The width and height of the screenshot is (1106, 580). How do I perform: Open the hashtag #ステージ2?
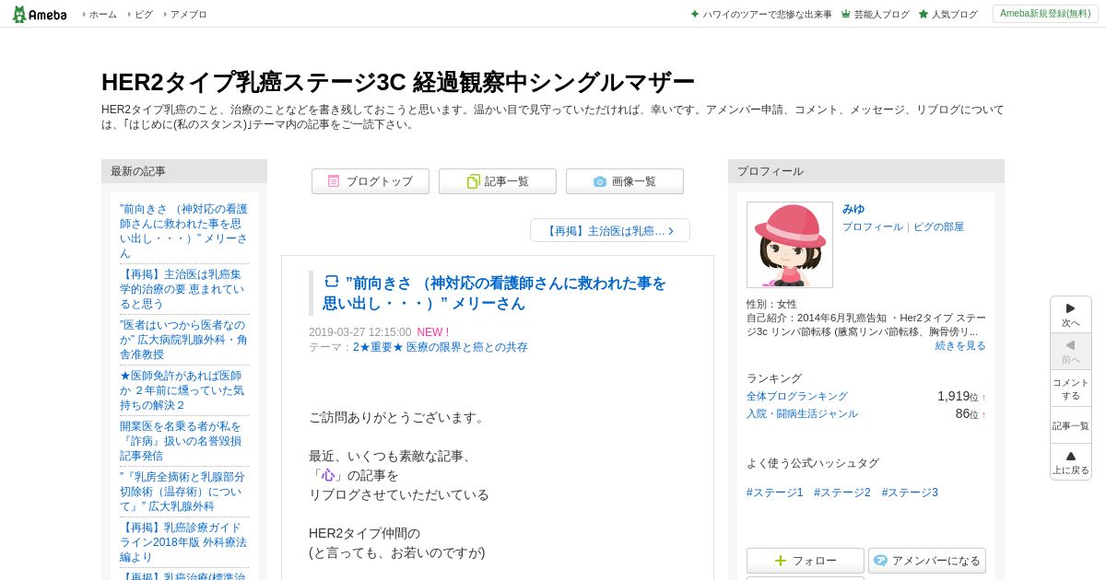[x=842, y=493]
